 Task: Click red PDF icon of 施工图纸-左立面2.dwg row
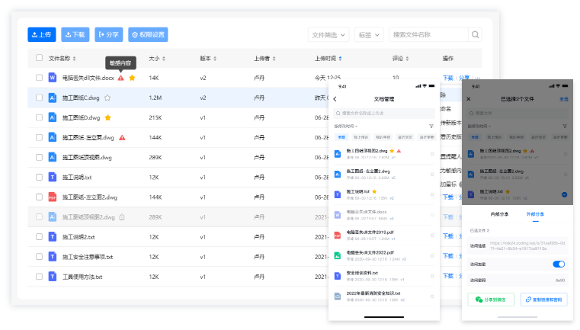tap(53, 197)
